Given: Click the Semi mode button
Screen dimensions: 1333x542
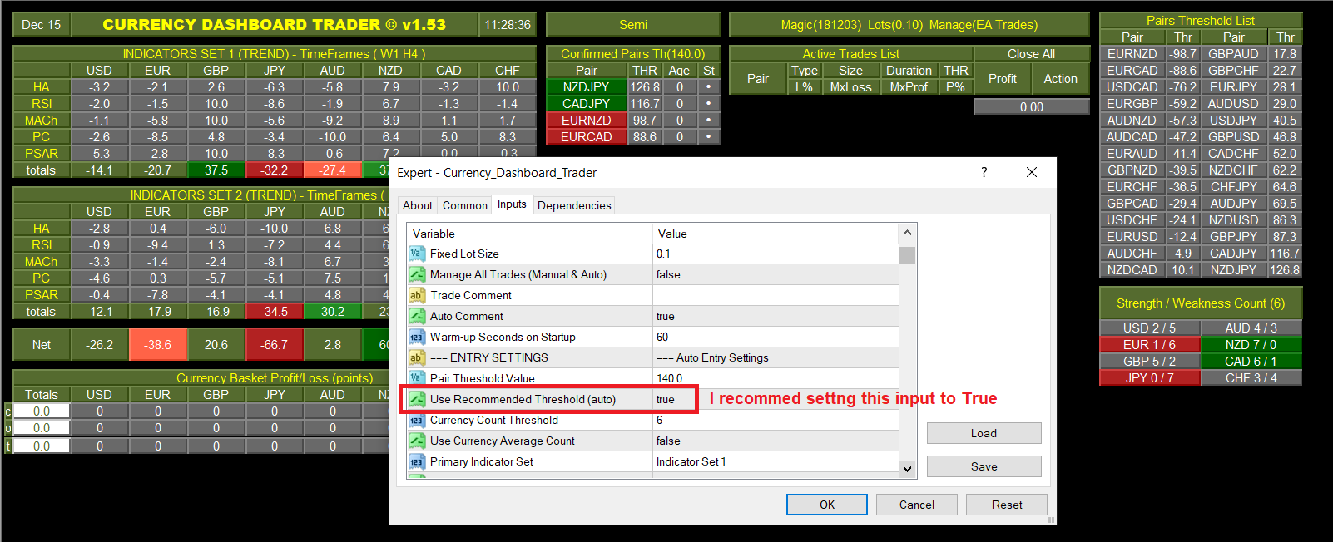Looking at the screenshot, I should point(633,25).
